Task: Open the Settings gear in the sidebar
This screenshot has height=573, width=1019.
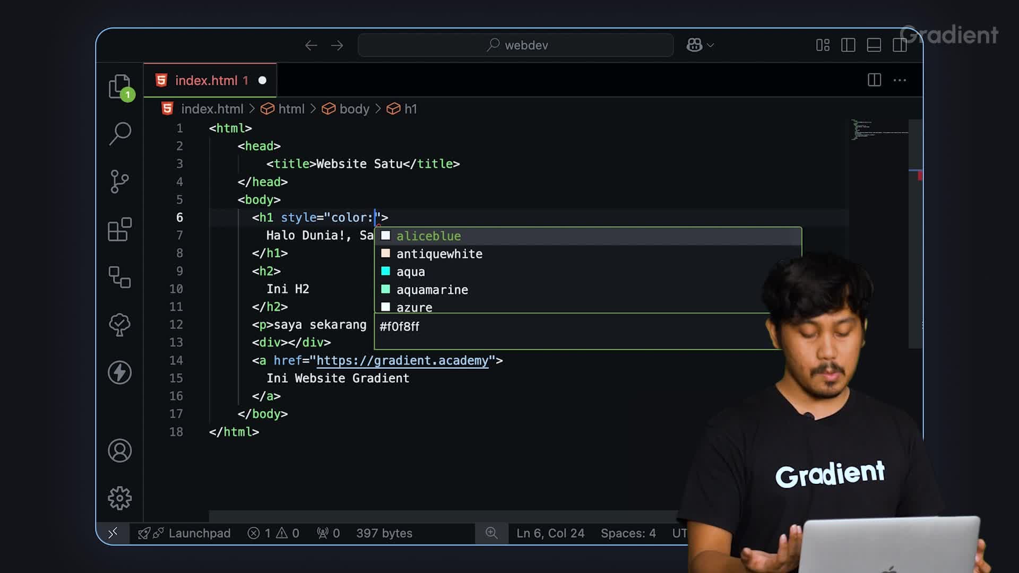Action: (x=119, y=498)
